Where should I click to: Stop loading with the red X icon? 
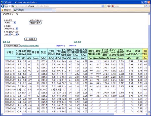point(109,6)
